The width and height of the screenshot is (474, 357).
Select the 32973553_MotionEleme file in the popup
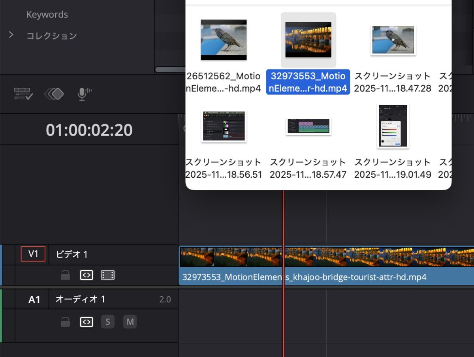pos(308,39)
